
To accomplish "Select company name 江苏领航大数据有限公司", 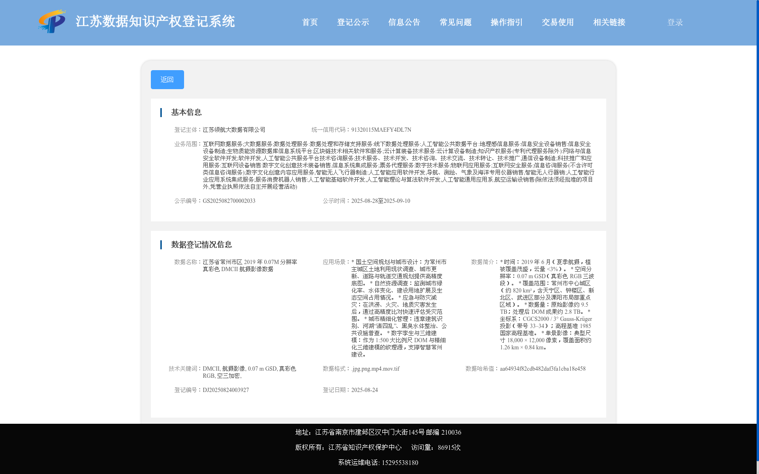I will click(x=234, y=130).
